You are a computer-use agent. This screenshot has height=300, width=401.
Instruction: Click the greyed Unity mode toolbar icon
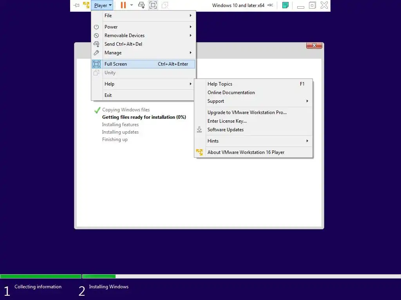tap(165, 5)
